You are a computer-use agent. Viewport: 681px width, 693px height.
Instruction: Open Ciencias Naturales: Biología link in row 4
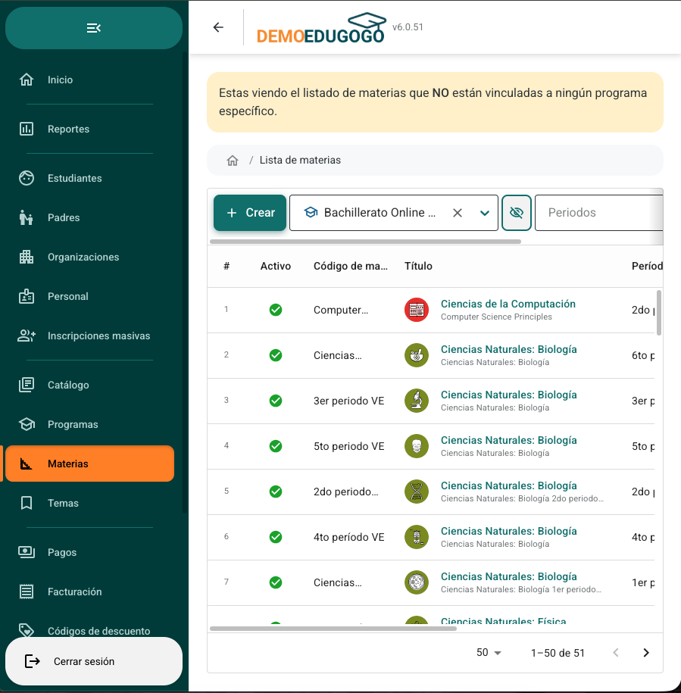click(x=508, y=441)
